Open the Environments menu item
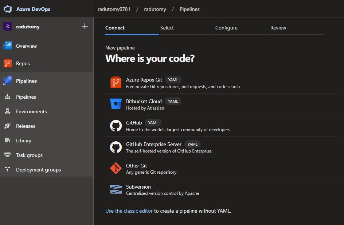344x225 pixels. pyautogui.click(x=47, y=111)
